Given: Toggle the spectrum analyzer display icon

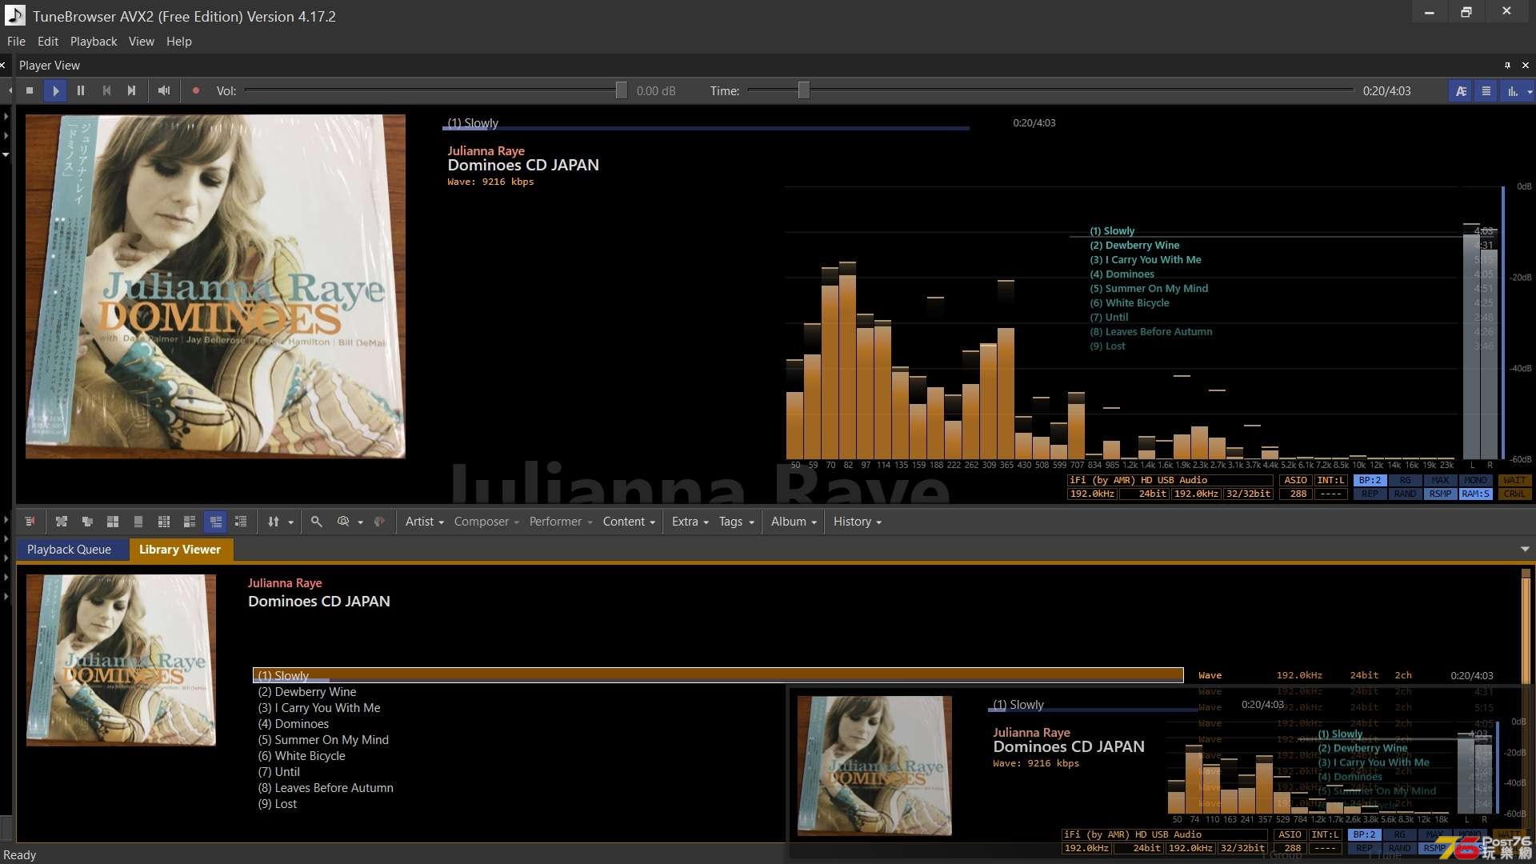Looking at the screenshot, I should pos(1512,90).
